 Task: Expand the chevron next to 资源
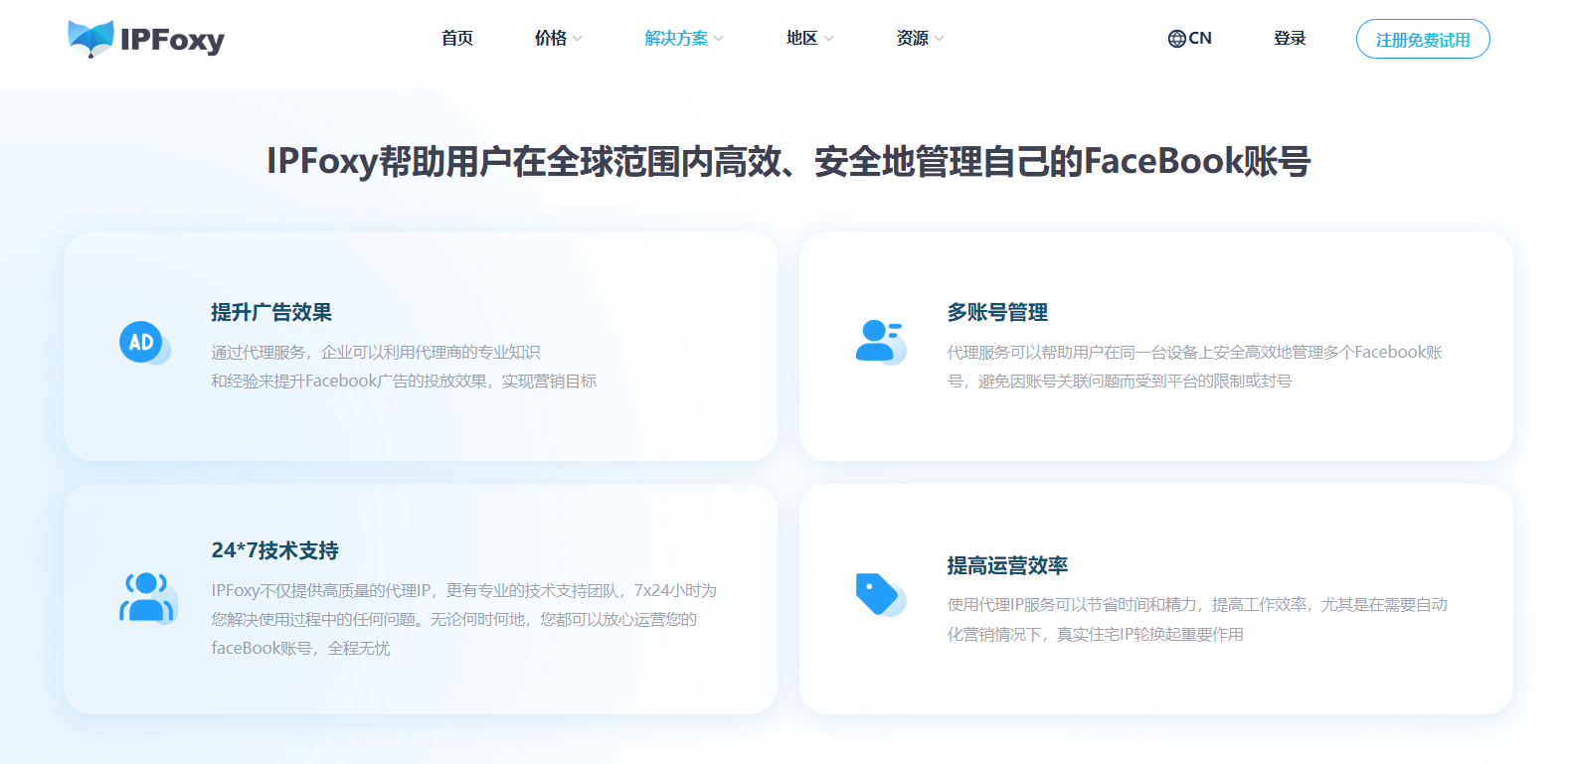[x=940, y=39]
